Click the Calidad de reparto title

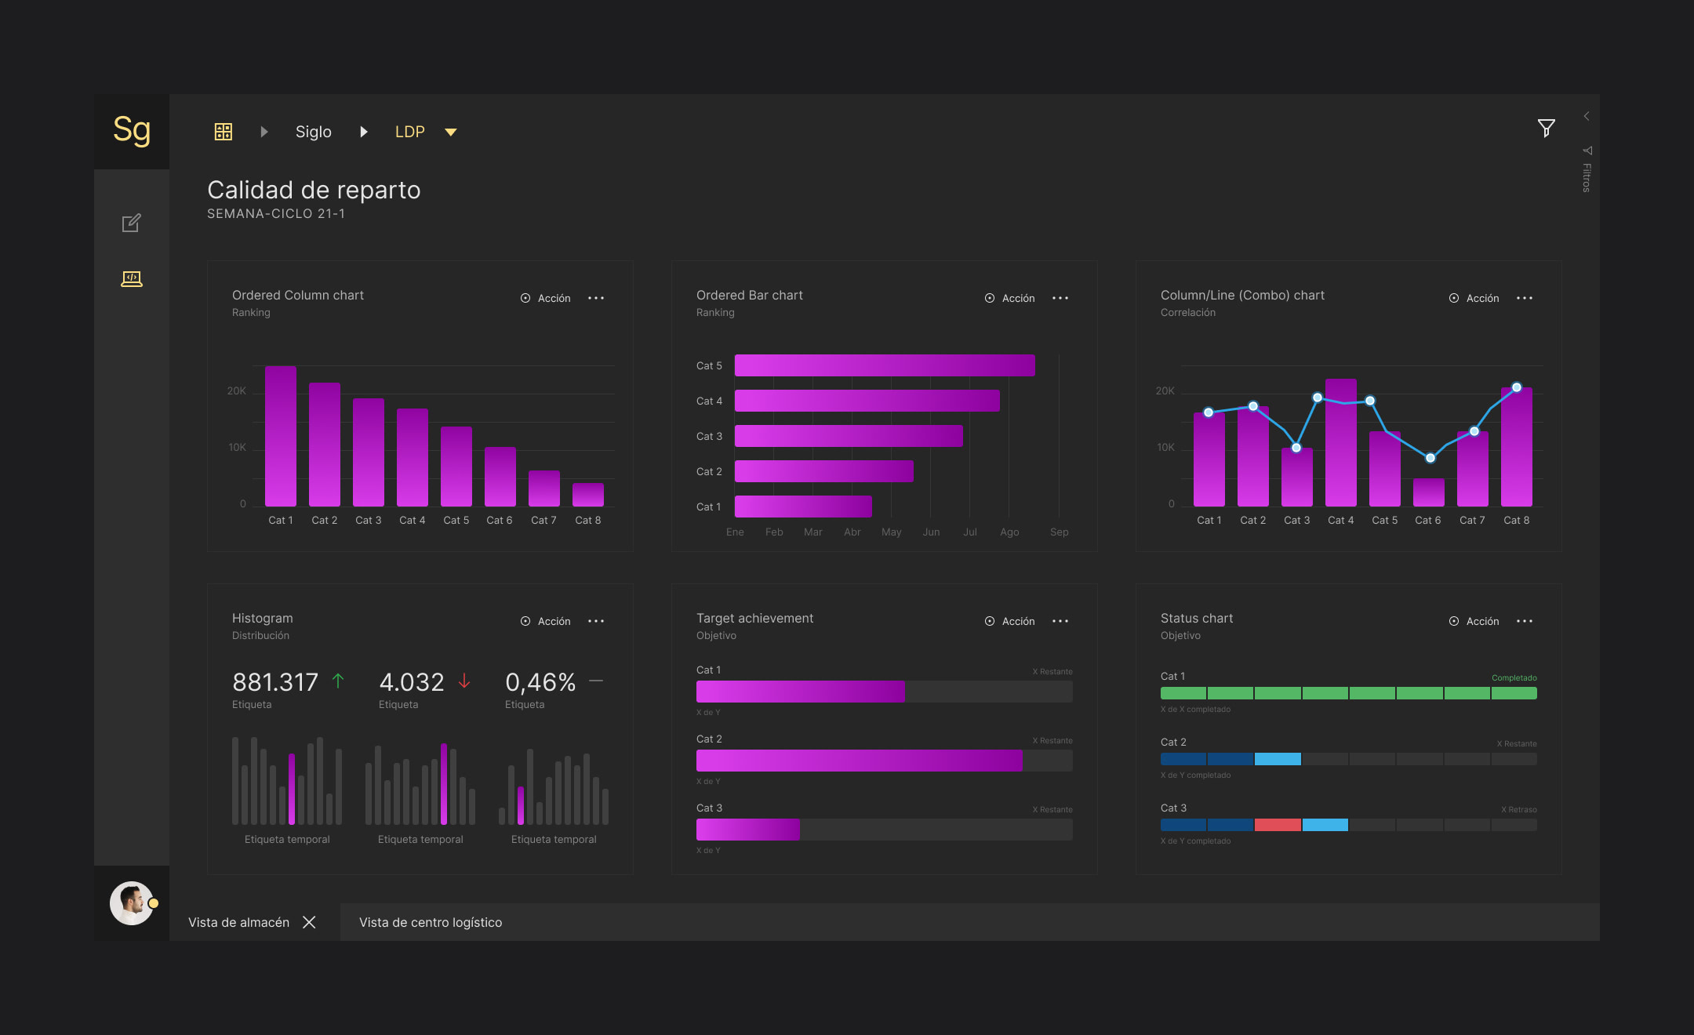pos(314,190)
